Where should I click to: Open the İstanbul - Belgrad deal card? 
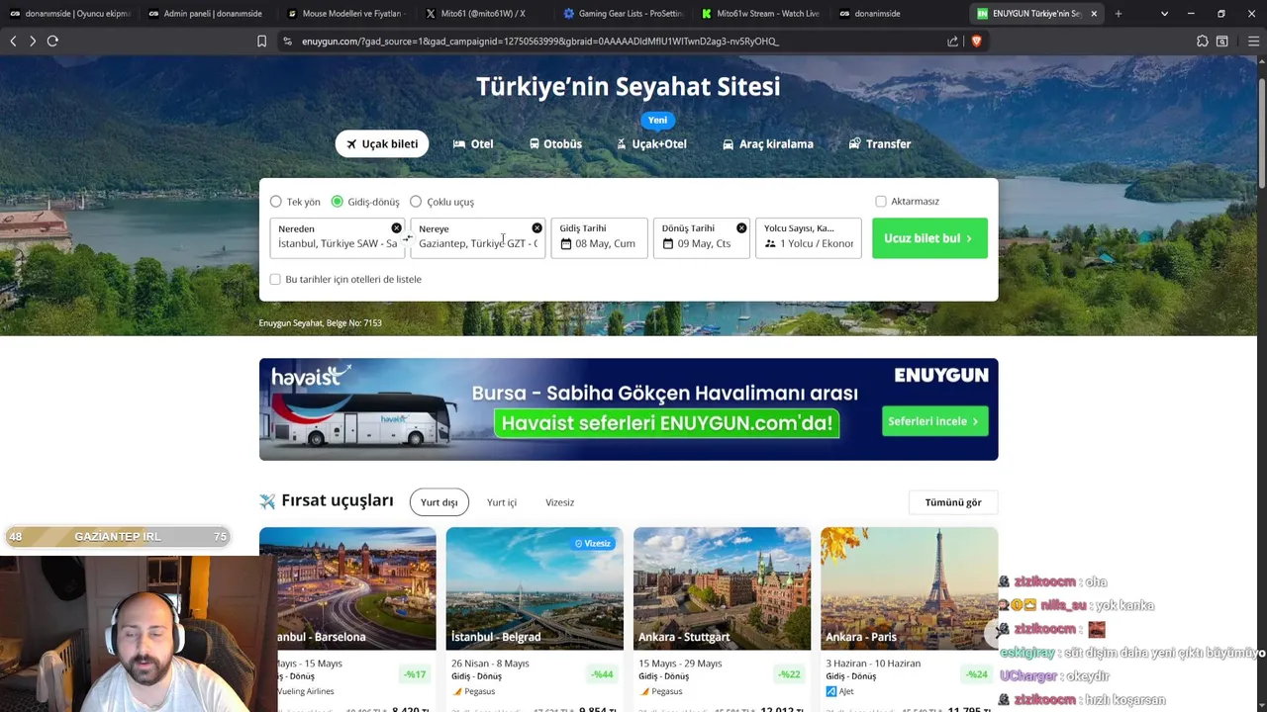(535, 619)
